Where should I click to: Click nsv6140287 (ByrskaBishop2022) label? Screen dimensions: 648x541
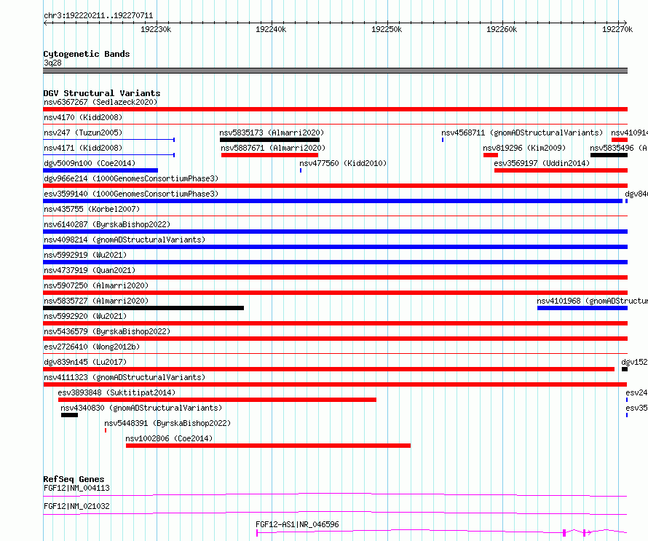pos(107,224)
